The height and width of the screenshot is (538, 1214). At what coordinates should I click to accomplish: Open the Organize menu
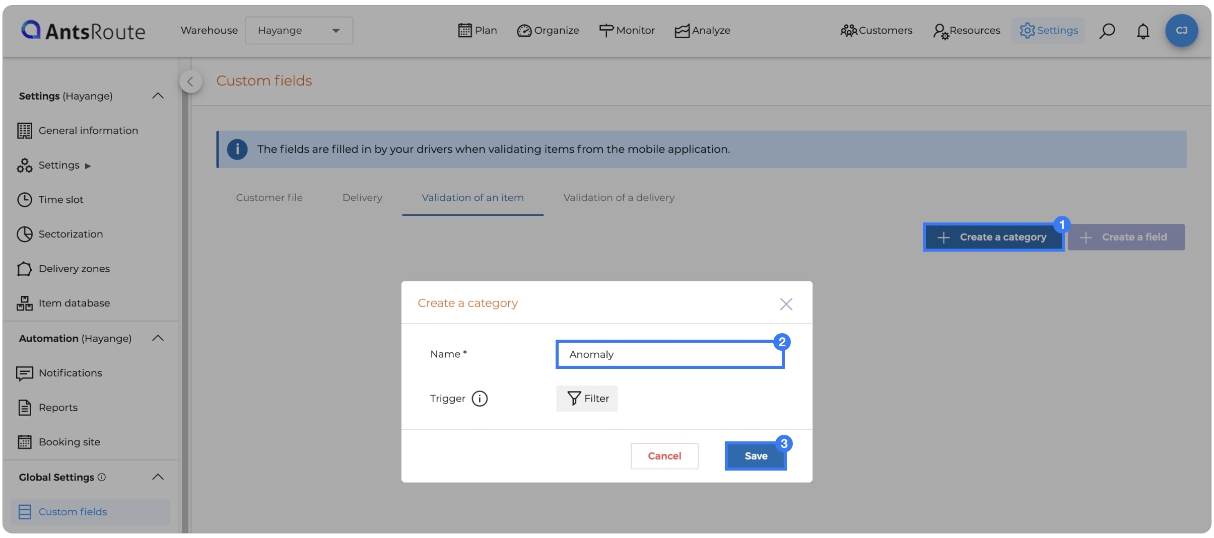548,30
